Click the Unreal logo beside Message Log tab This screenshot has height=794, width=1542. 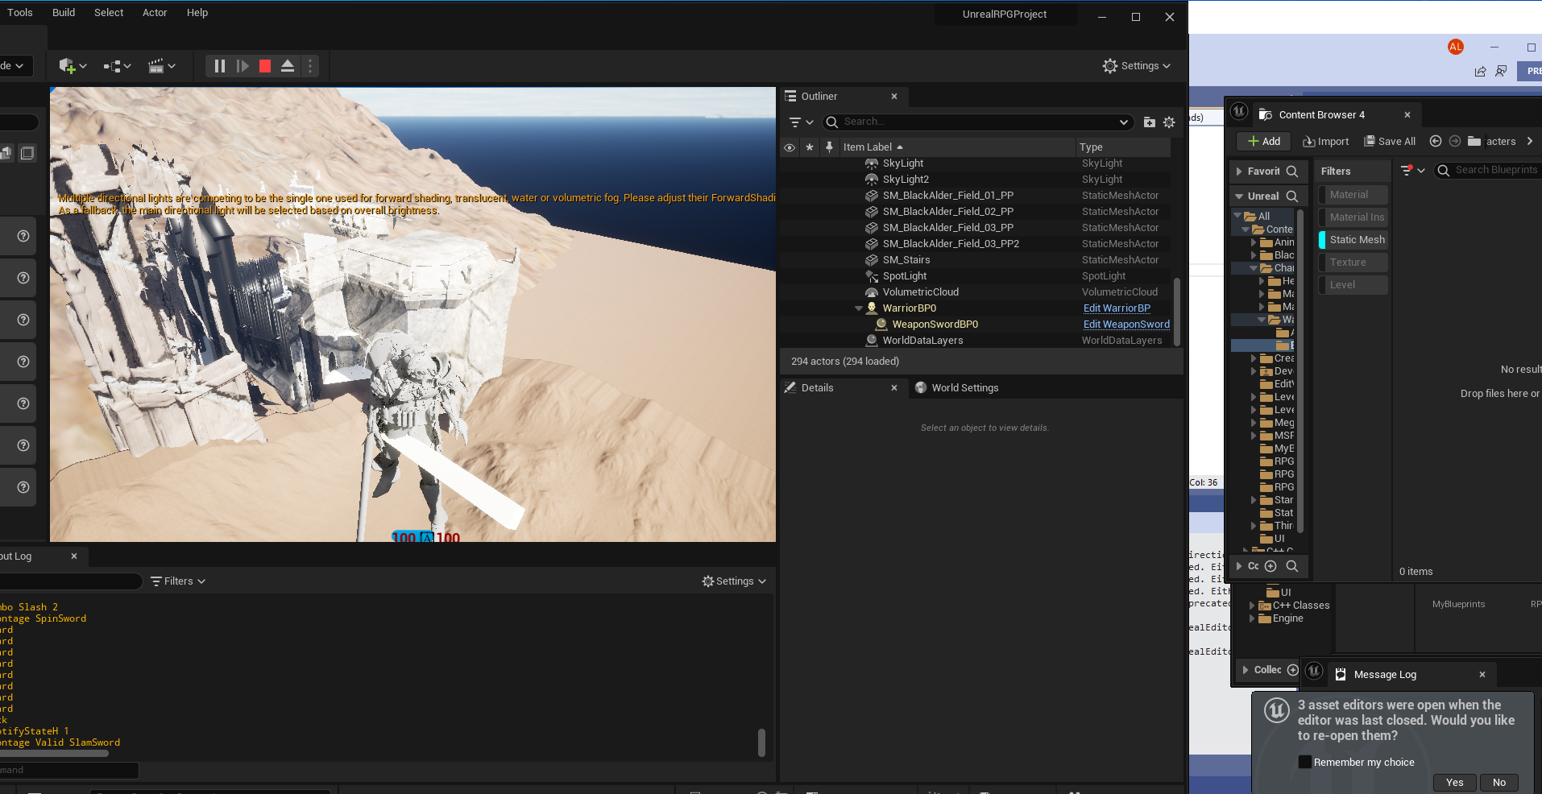tap(1314, 670)
